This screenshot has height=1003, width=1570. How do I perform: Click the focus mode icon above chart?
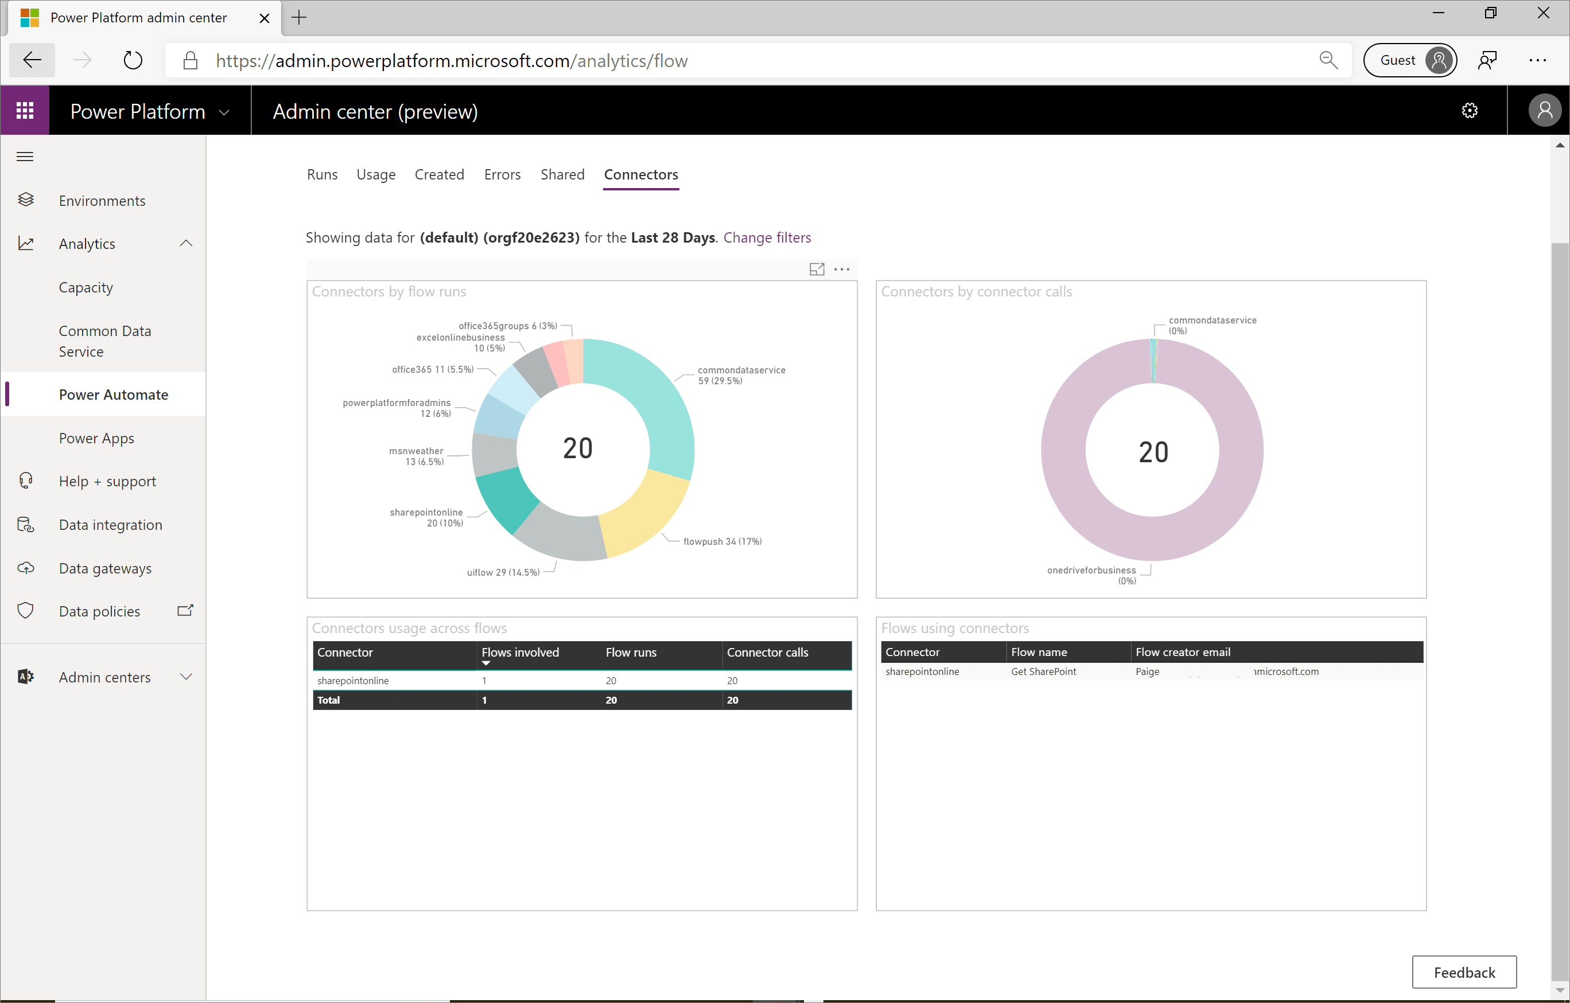[817, 269]
